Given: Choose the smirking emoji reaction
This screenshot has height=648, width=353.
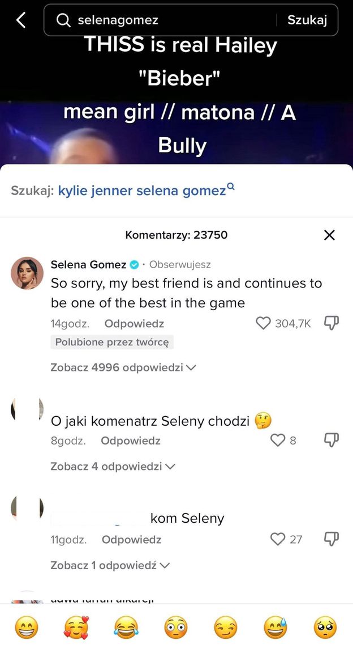Looking at the screenshot, I should (x=225, y=628).
